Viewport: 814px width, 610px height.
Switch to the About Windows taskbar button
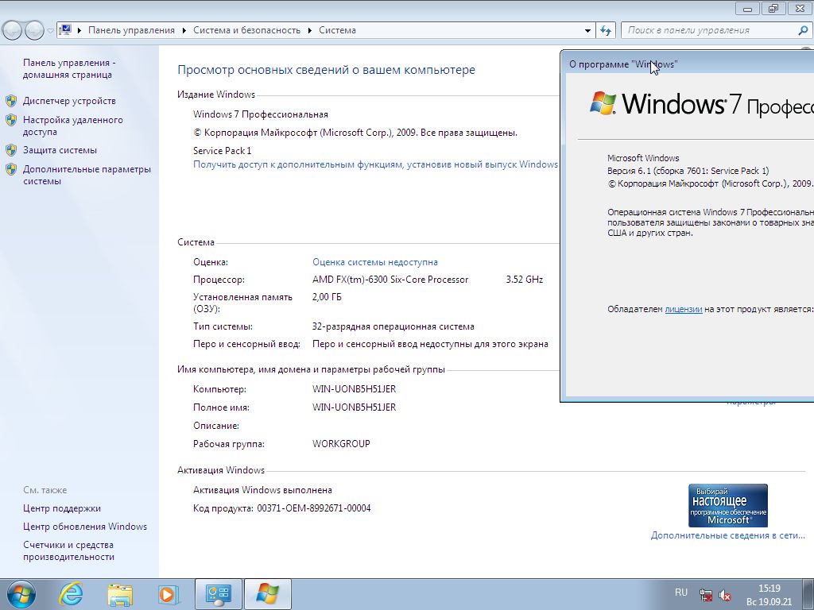tap(267, 594)
